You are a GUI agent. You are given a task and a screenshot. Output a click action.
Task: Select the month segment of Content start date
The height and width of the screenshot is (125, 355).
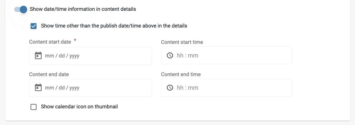[x=49, y=56]
